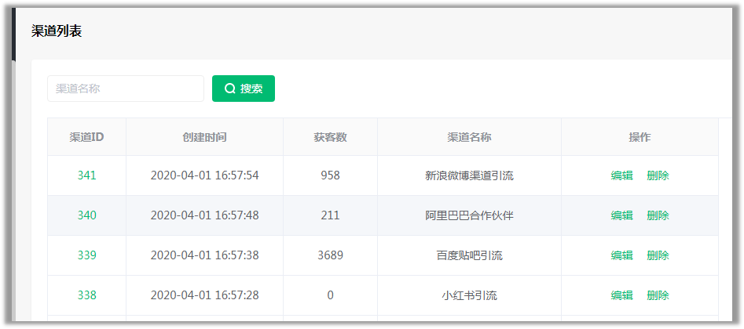Click the timestamp 2020-04-01 16:57:54

pyautogui.click(x=204, y=175)
